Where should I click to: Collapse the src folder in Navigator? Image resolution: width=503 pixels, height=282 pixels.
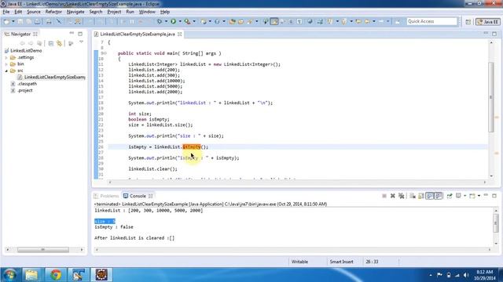click(6, 70)
